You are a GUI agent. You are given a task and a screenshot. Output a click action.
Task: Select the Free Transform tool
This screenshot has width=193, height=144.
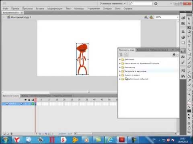189,28
